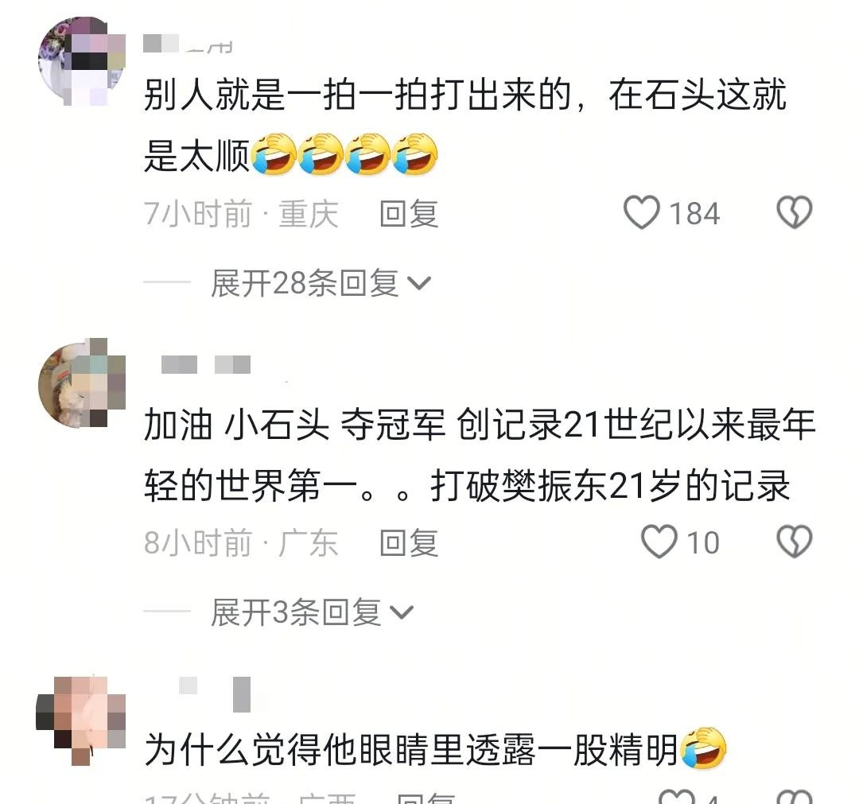This screenshot has width=859, height=804.
Task: Tap second commenter's blurred username
Action: pos(206,365)
